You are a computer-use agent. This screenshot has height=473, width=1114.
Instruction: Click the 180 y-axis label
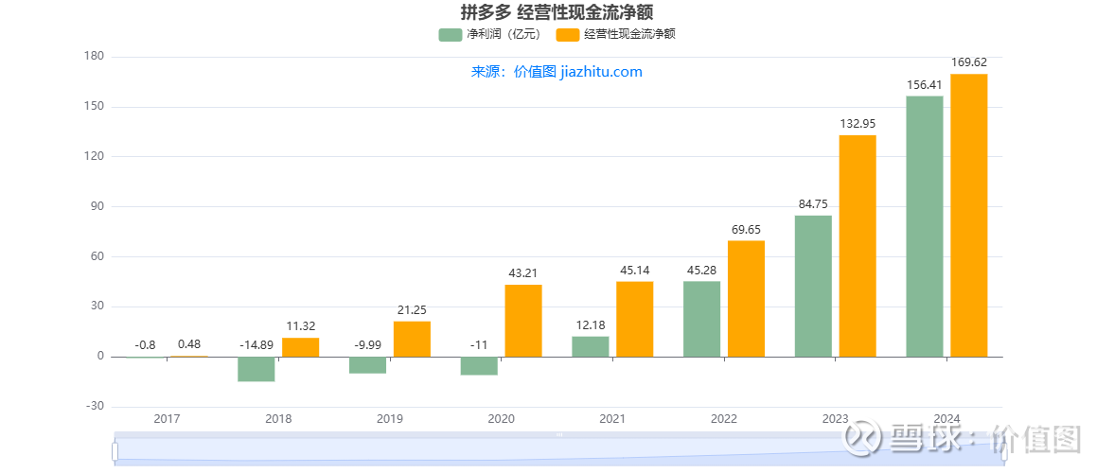pos(95,57)
